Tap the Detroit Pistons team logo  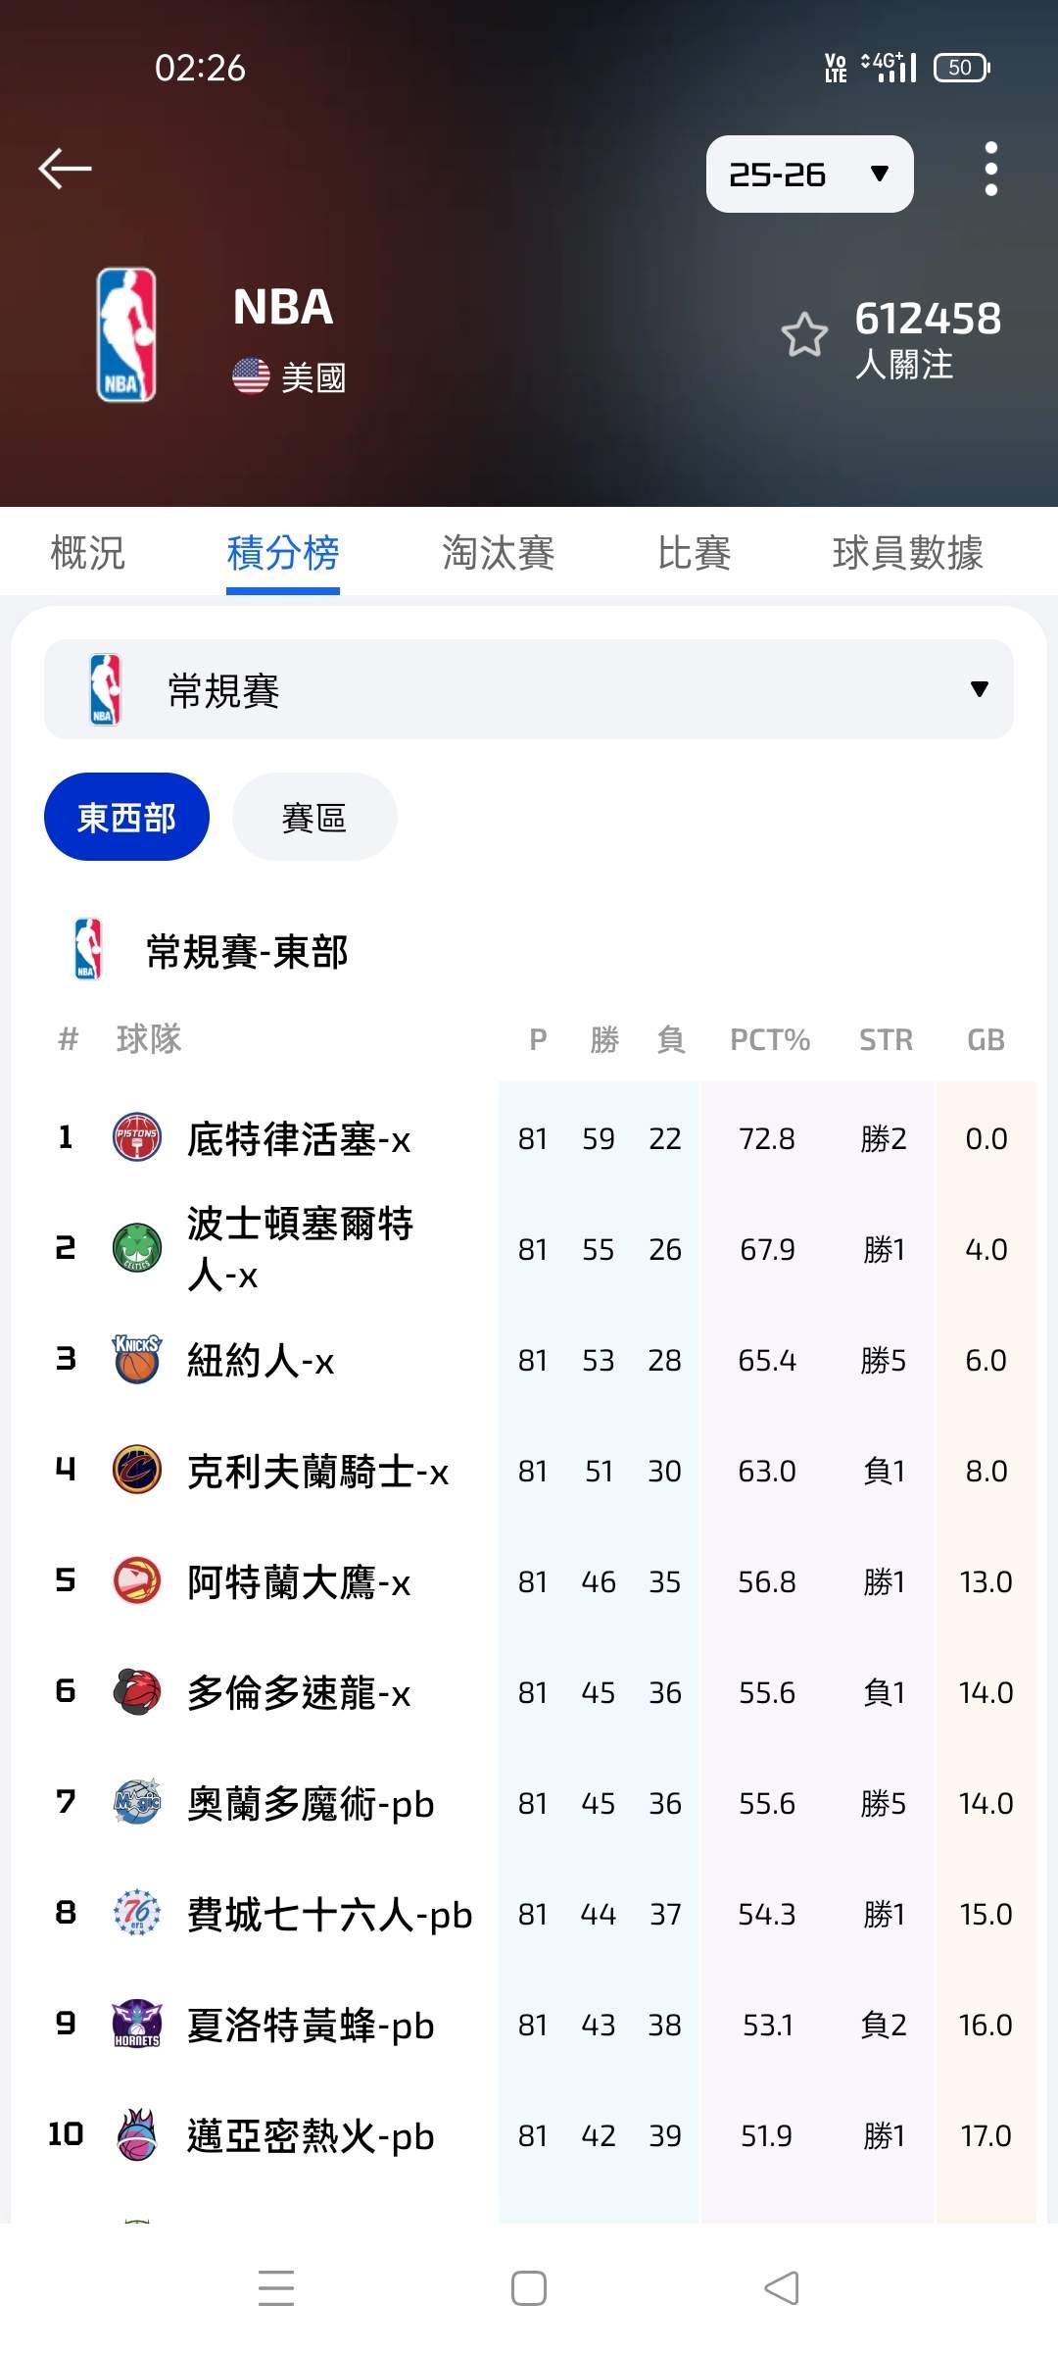137,1137
